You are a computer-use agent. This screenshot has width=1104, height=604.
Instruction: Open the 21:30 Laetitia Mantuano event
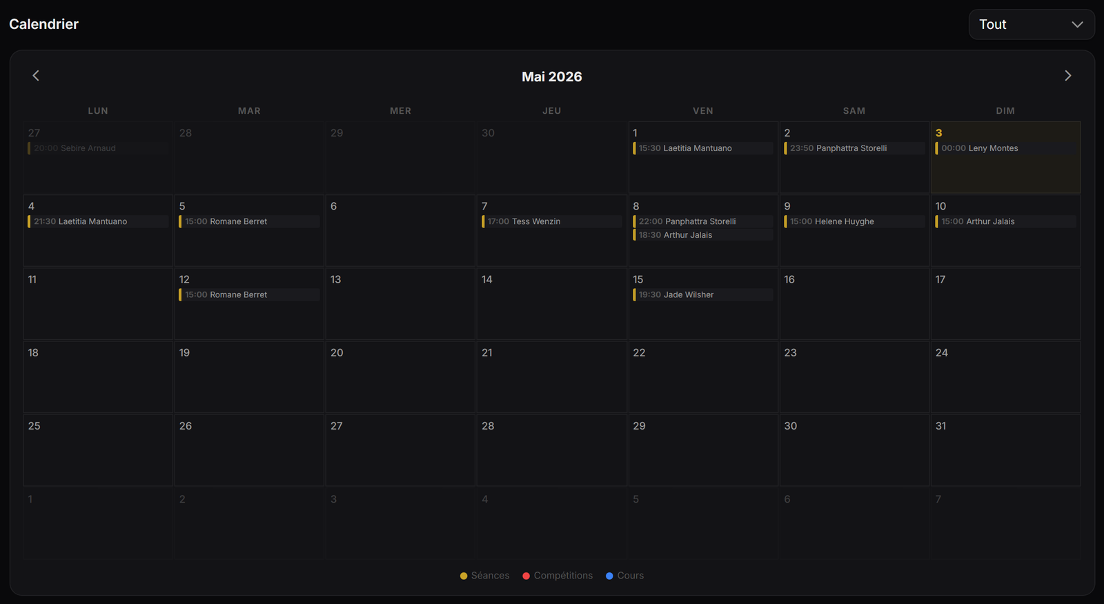click(x=98, y=221)
